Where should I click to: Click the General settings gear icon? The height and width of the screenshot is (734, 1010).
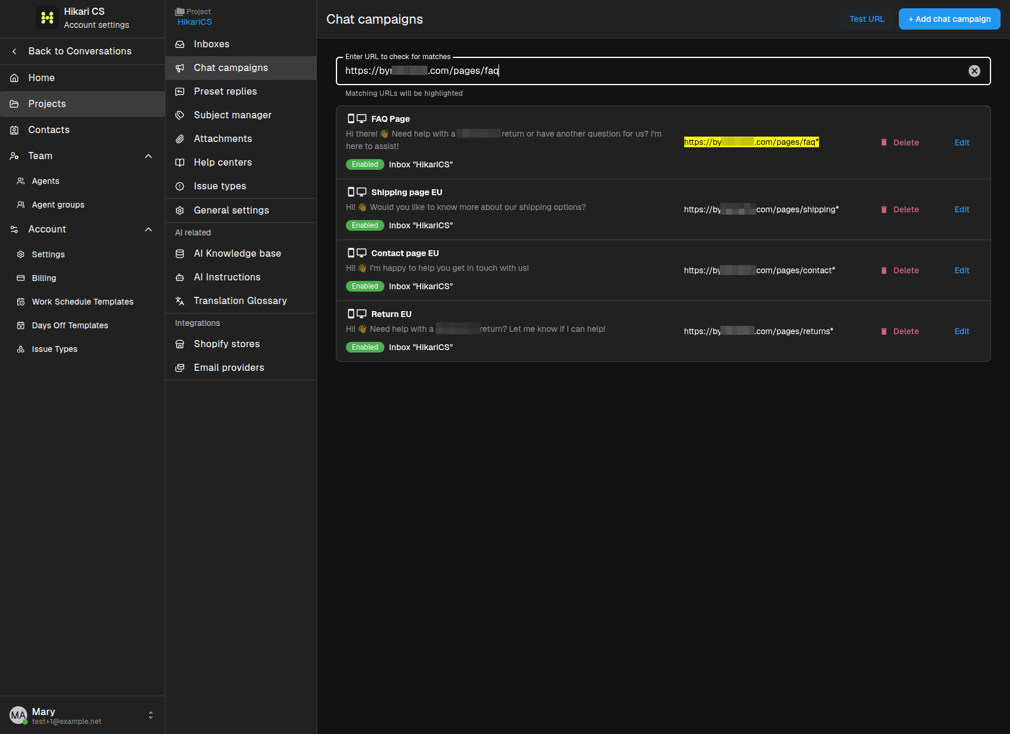pos(180,211)
